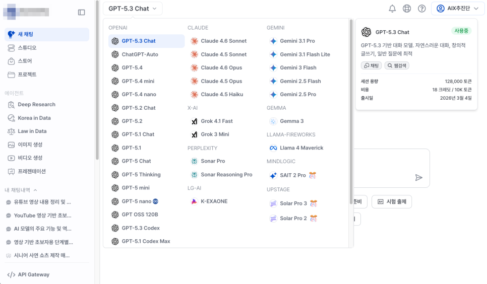487x284 pixels.
Task: Click the SAIT 2 Pro sparkle icon
Action: (273, 175)
